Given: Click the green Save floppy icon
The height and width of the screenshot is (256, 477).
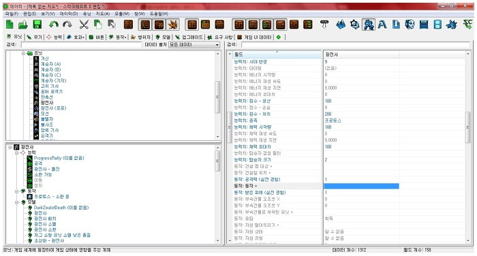Looking at the screenshot, I should [x=37, y=25].
